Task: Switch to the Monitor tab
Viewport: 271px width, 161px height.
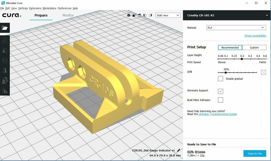Action: 68,15
